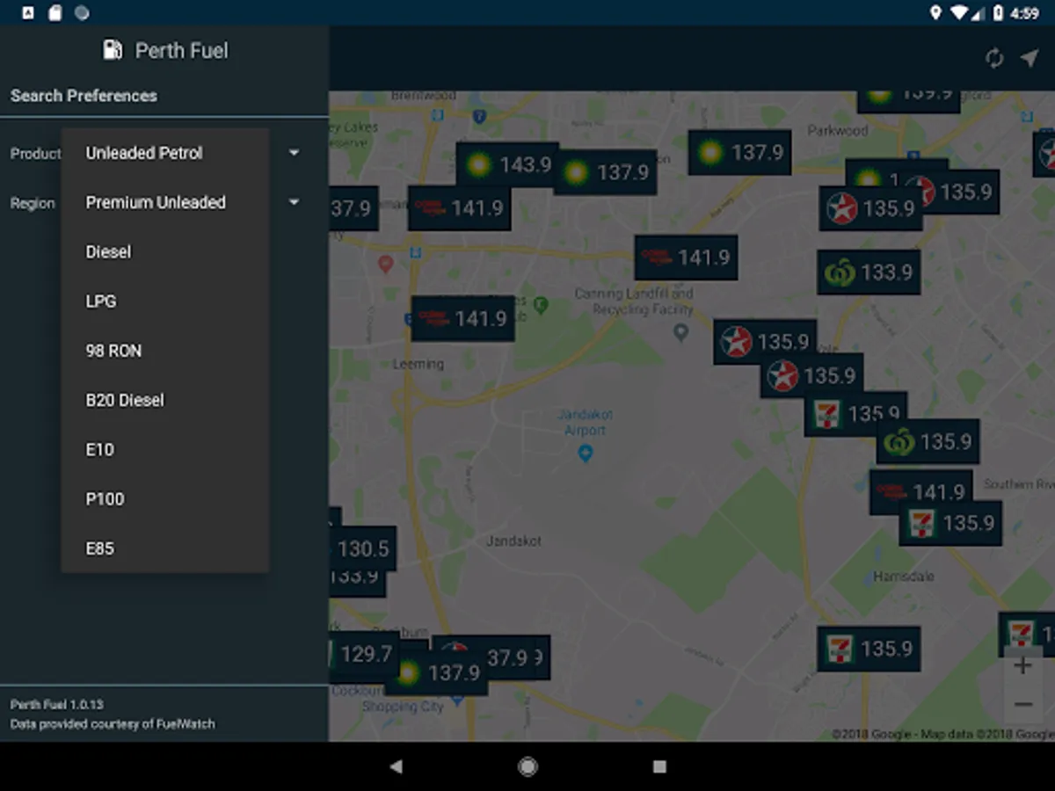Select E85 fuel option

pyautogui.click(x=165, y=548)
